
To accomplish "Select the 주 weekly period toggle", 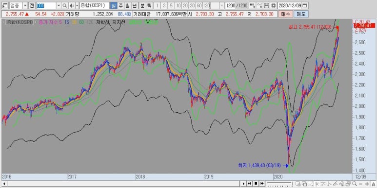I will [x=120, y=5].
